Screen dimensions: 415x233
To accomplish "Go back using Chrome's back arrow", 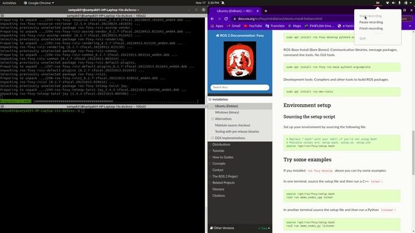I will (x=212, y=19).
